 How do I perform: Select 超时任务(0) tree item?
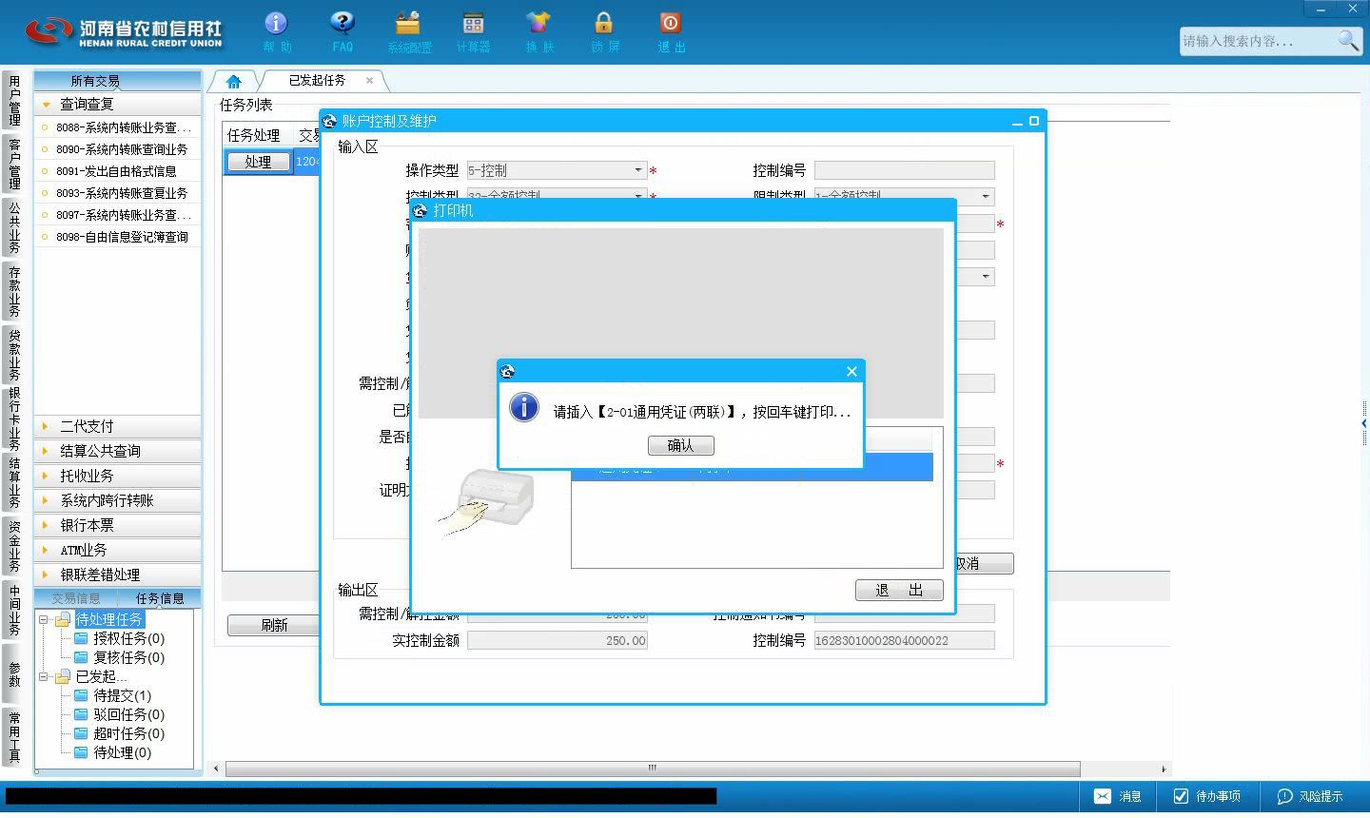[128, 733]
